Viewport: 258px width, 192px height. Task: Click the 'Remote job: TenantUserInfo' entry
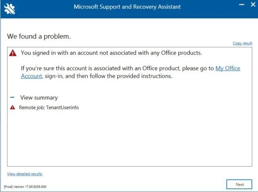(49, 108)
